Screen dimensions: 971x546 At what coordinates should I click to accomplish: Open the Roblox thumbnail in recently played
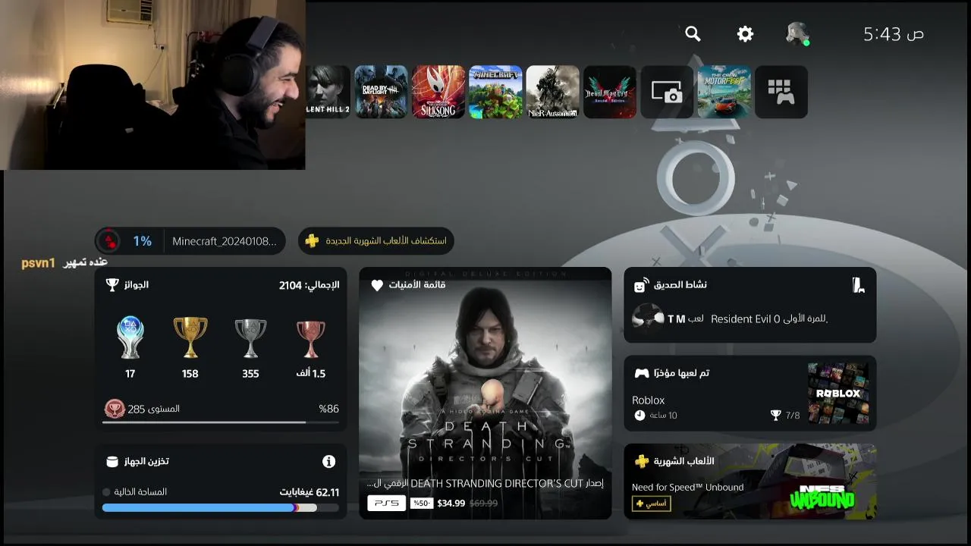[x=838, y=393]
